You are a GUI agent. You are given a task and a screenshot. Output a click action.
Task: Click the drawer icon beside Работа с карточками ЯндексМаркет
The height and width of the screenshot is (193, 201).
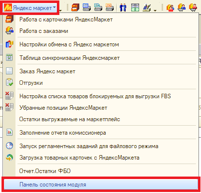coord(9,19)
